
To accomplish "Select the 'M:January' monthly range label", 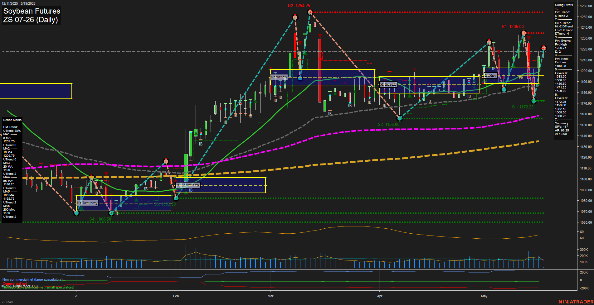I will [x=87, y=203].
